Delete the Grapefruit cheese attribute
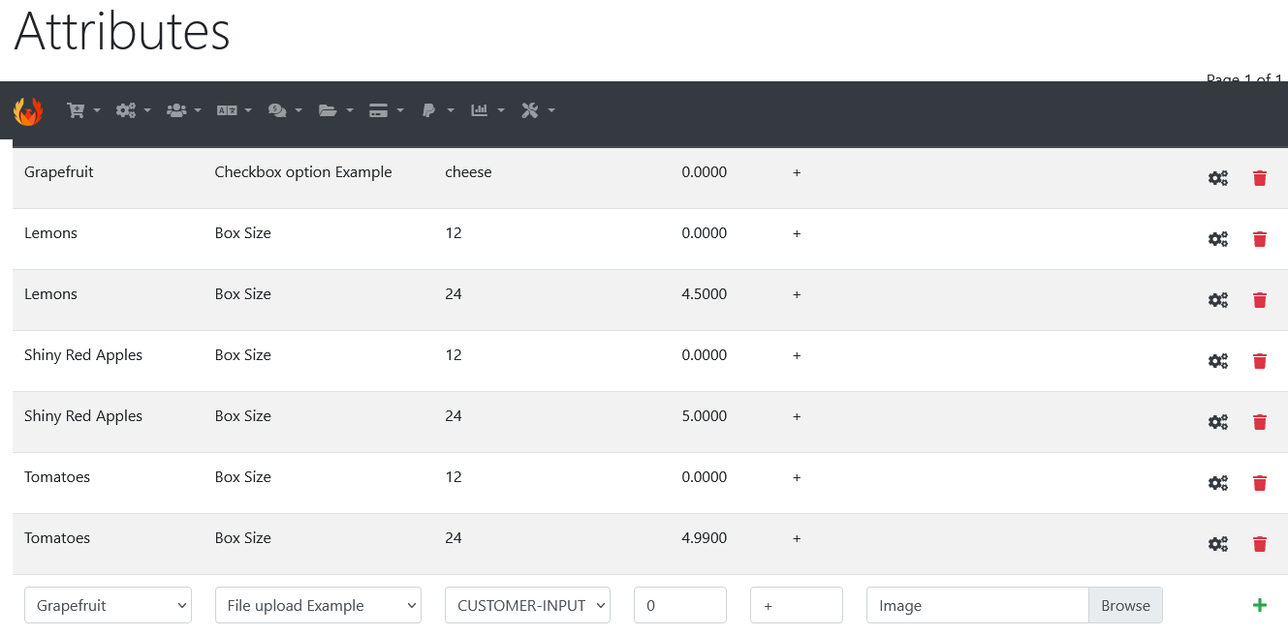Screen dimensions: 1288x636 (x=1259, y=178)
